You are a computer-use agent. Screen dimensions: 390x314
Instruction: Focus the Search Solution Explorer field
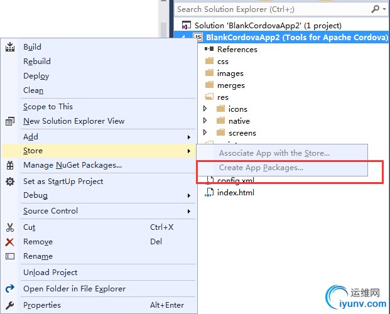tap(271, 9)
